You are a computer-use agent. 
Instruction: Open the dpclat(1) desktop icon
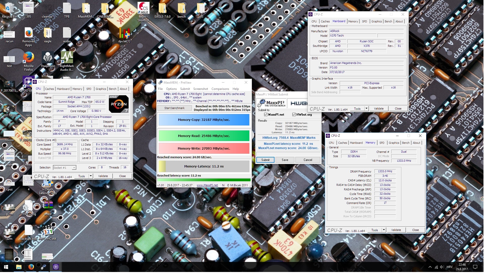124,35
